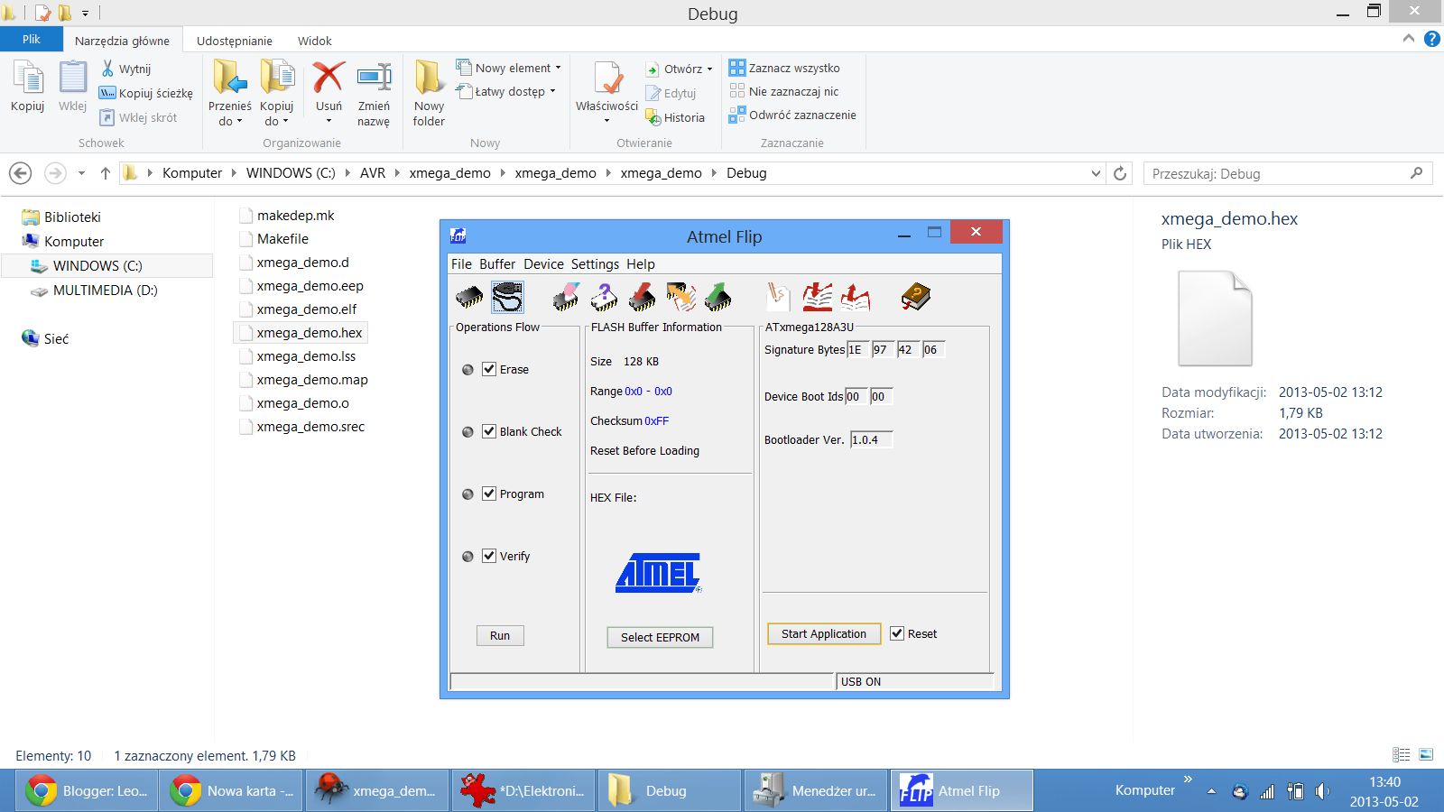Image resolution: width=1444 pixels, height=812 pixels.
Task: Select MULTIMEDIA (D:) in navigation pane
Action: [105, 291]
